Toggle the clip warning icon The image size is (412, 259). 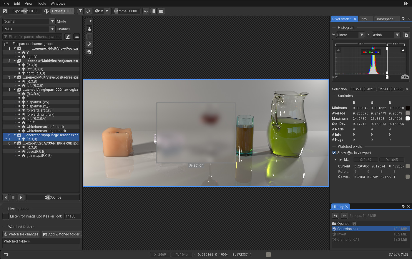tap(146, 11)
